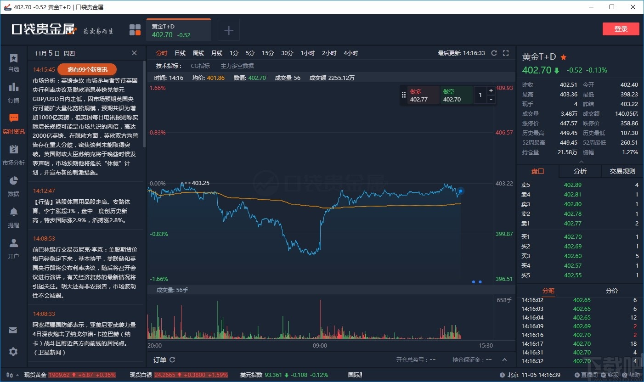Click the 登录 (login) button
Screen dimensions: 644x382
tap(621, 28)
